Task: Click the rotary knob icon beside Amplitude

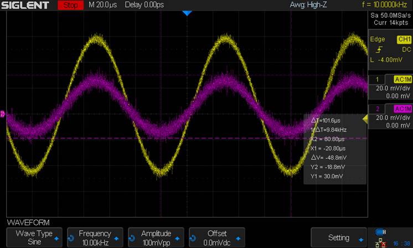Action: point(132,238)
